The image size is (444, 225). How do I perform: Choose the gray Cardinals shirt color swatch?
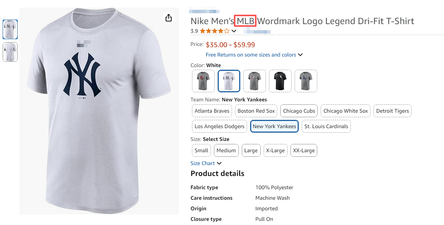203,81
